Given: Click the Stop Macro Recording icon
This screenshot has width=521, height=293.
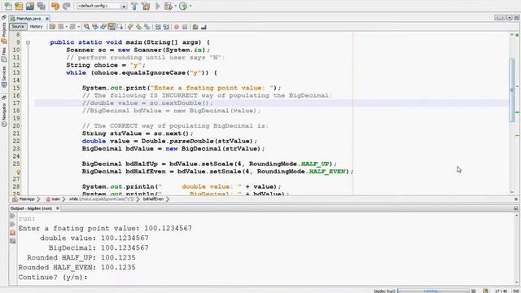Looking at the screenshot, I should [x=185, y=27].
